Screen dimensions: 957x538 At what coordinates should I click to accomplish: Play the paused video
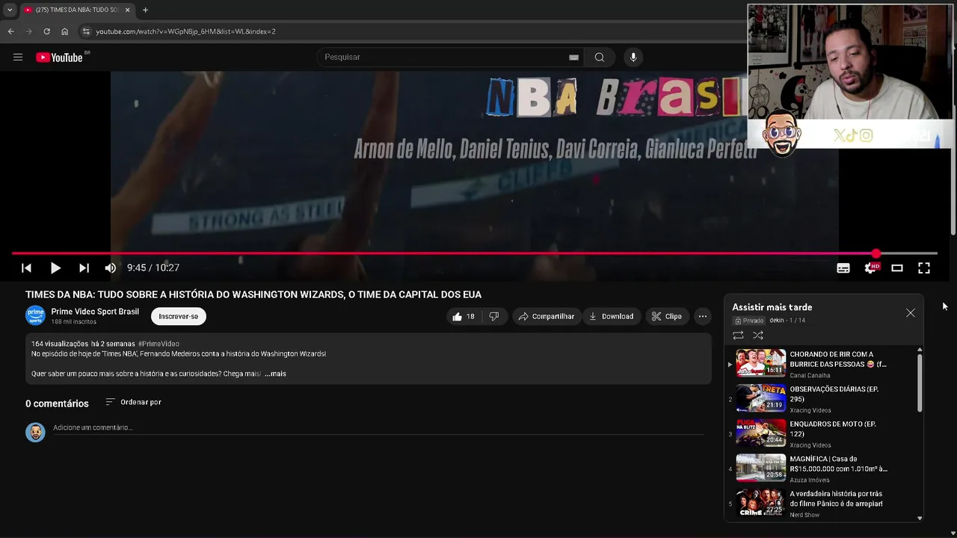[x=55, y=268]
